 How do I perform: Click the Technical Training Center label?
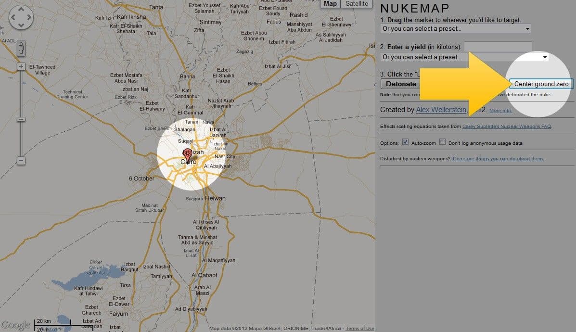click(x=72, y=94)
